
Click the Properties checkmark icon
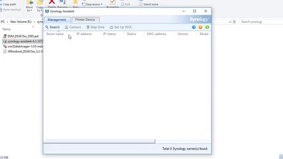pos(113,2)
